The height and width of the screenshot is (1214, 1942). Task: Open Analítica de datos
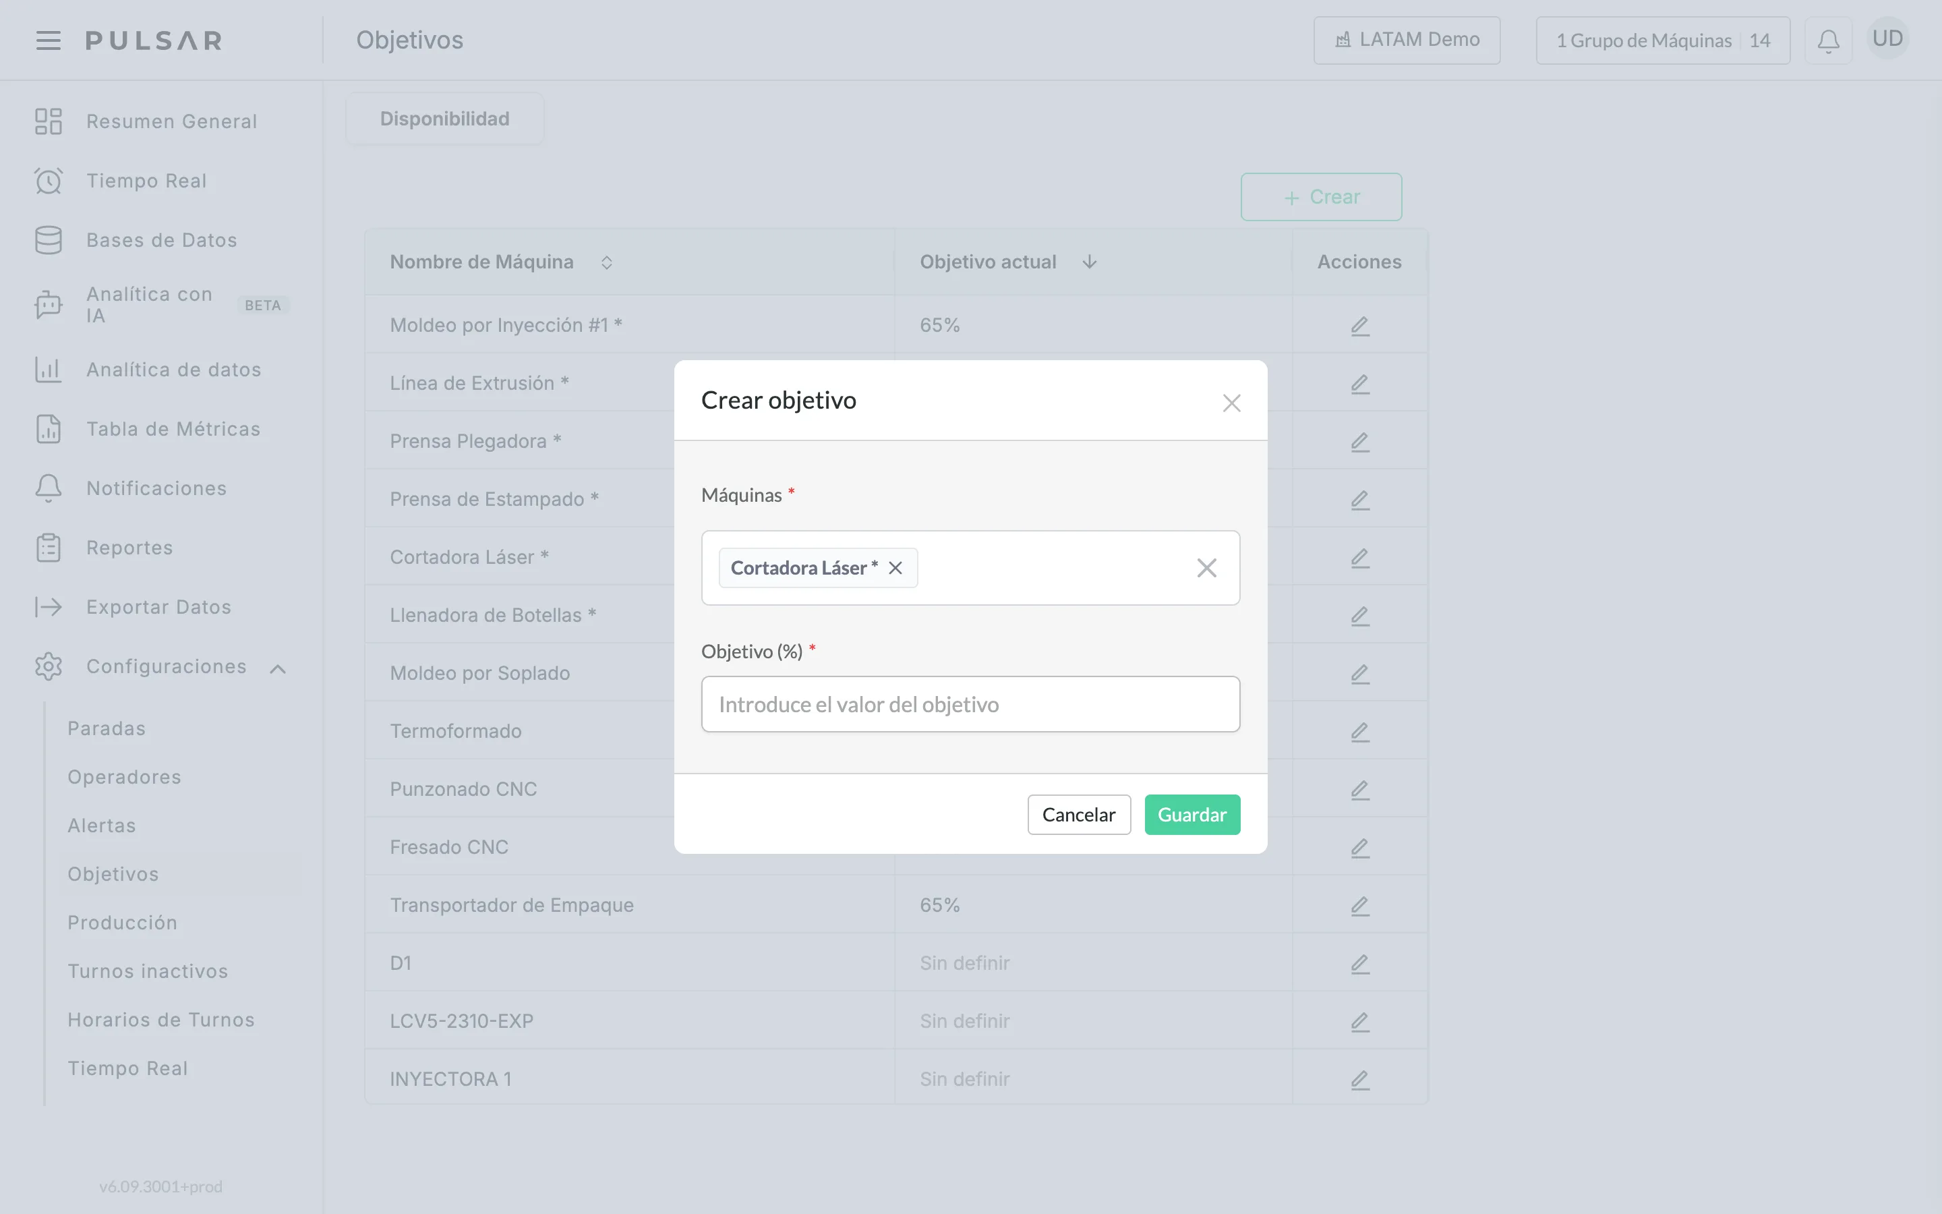pyautogui.click(x=173, y=370)
